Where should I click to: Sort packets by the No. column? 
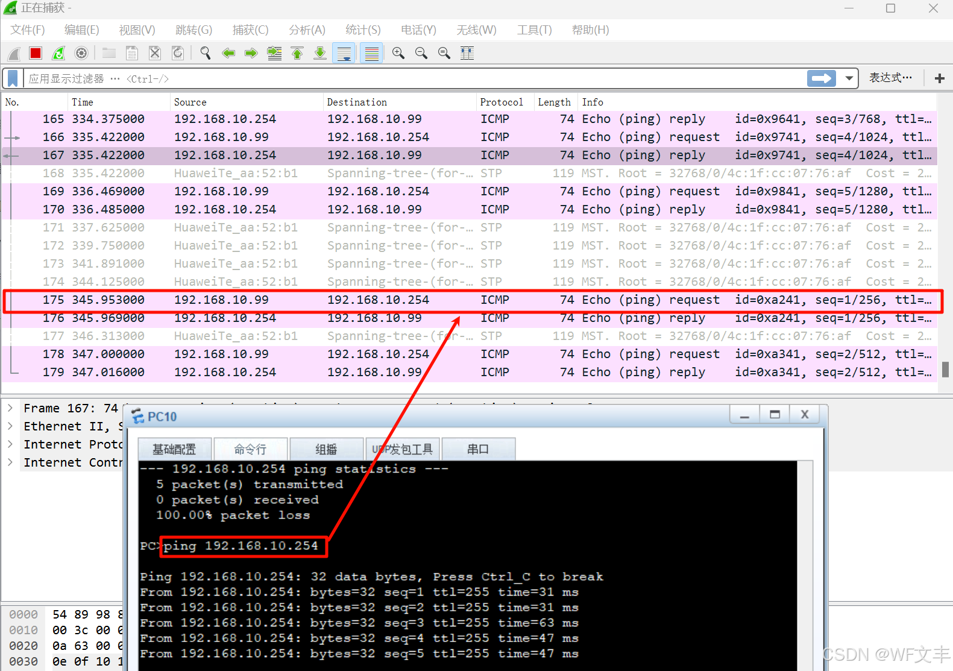click(x=35, y=102)
